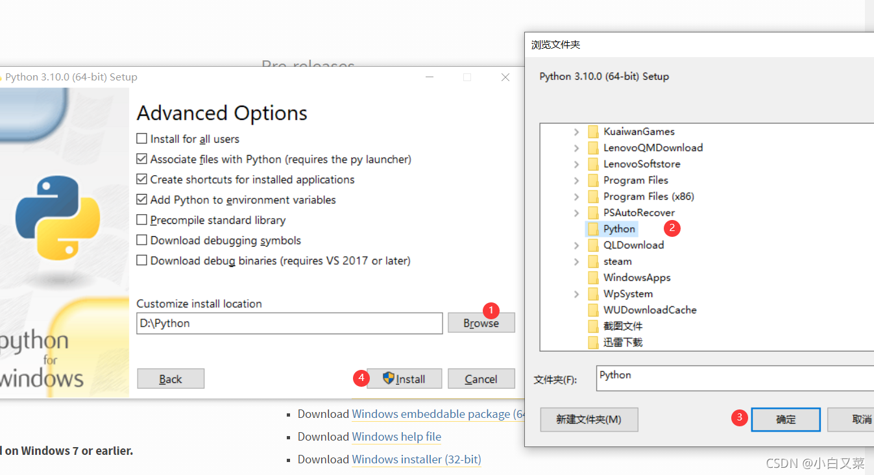The width and height of the screenshot is (874, 475).
Task: Expand the PSAutoRecover folder node
Action: [x=576, y=213]
